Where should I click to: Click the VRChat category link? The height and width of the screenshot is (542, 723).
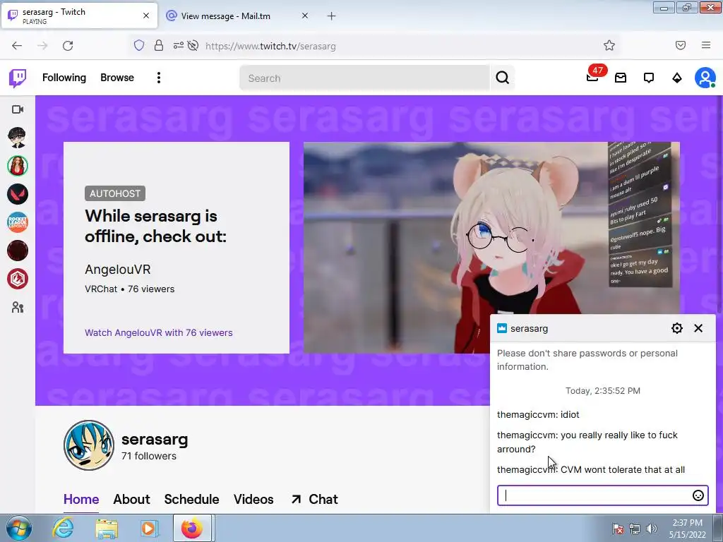[101, 289]
